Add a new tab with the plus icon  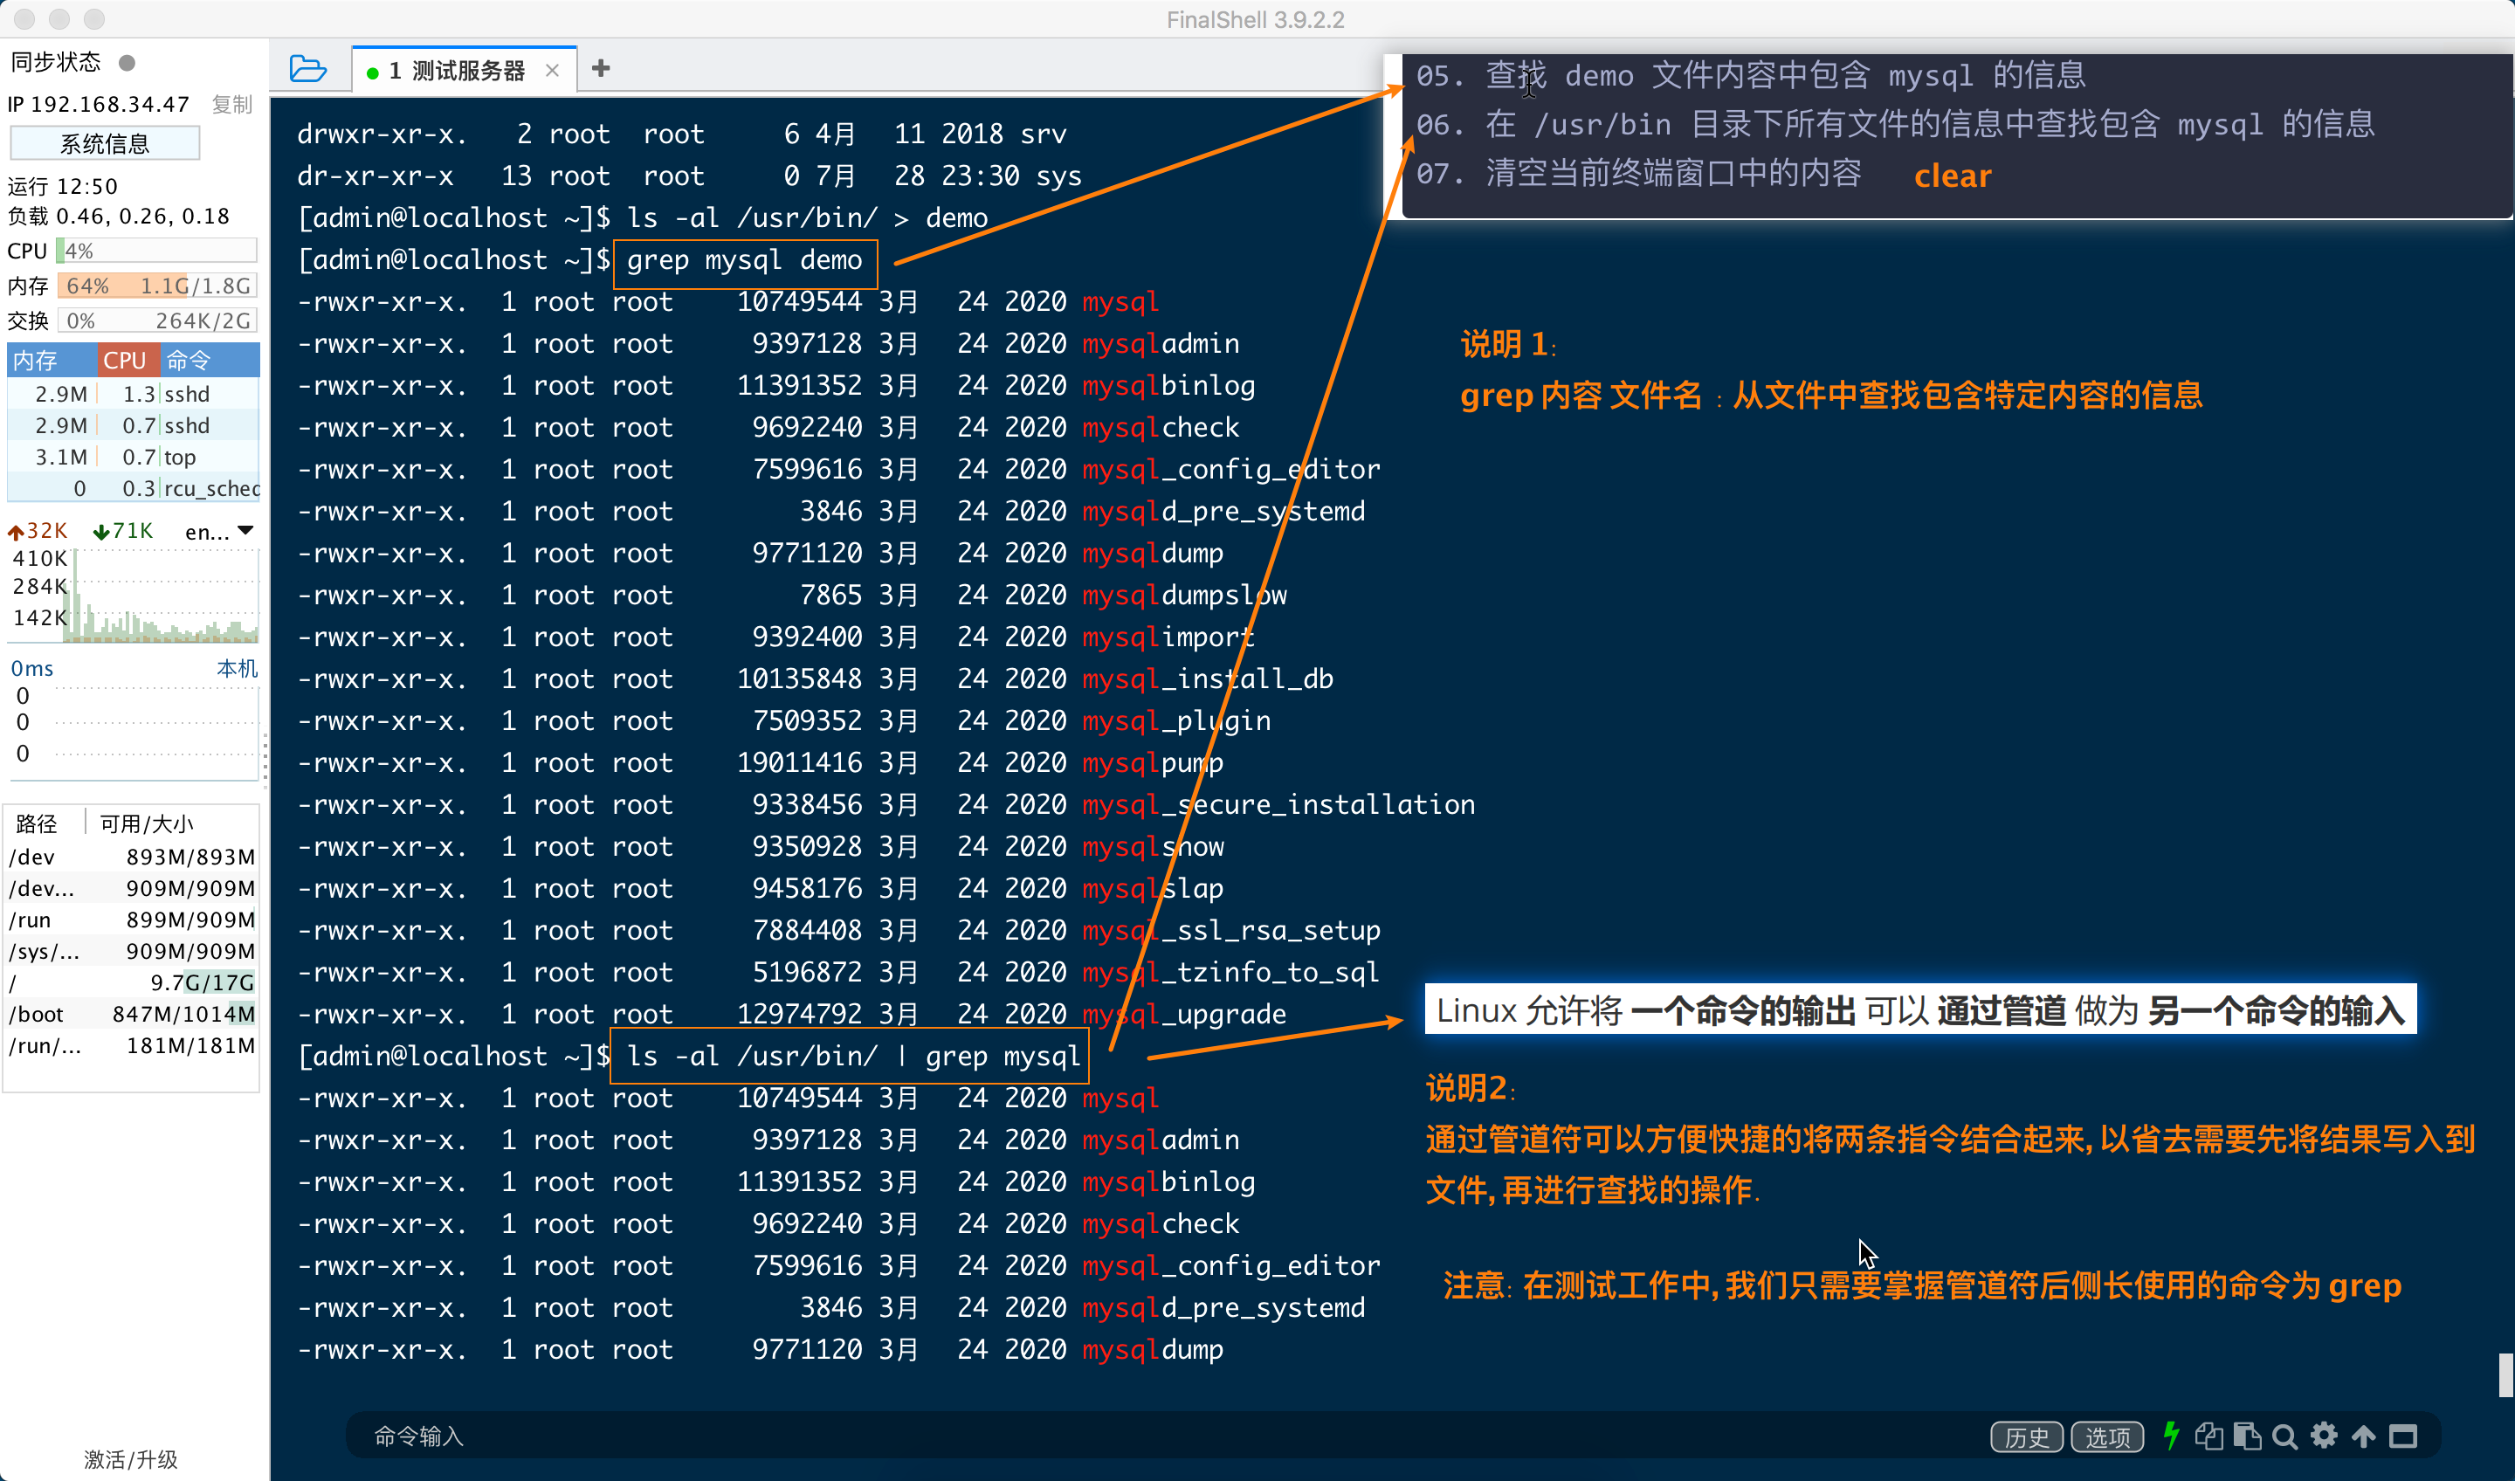pyautogui.click(x=601, y=69)
